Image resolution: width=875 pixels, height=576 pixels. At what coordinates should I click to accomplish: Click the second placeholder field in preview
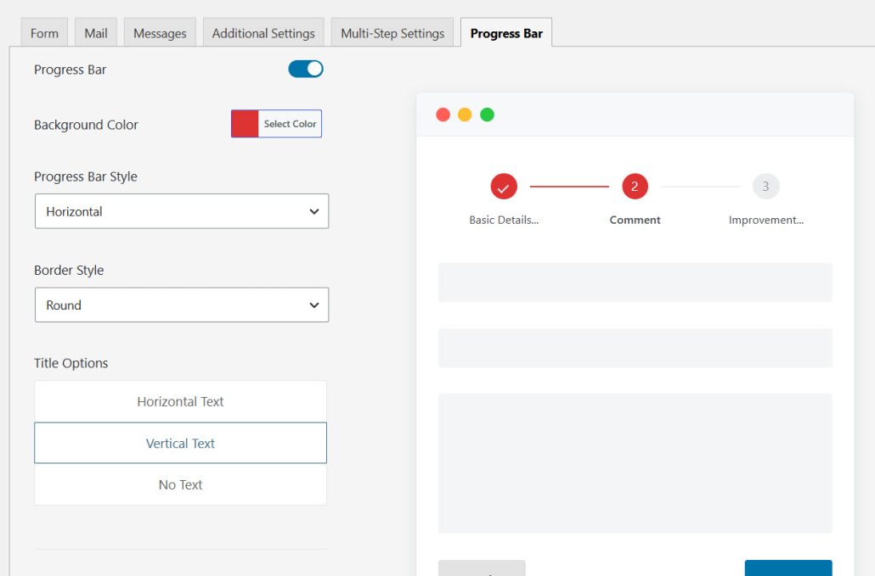click(635, 348)
